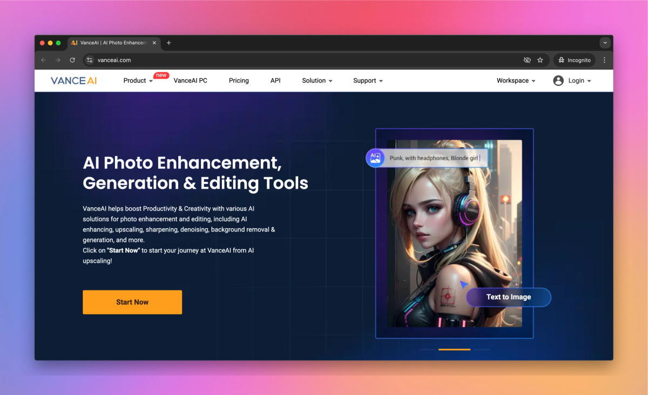Viewport: 648px width, 395px height.
Task: Expand the tab search chevron
Action: (x=605, y=43)
